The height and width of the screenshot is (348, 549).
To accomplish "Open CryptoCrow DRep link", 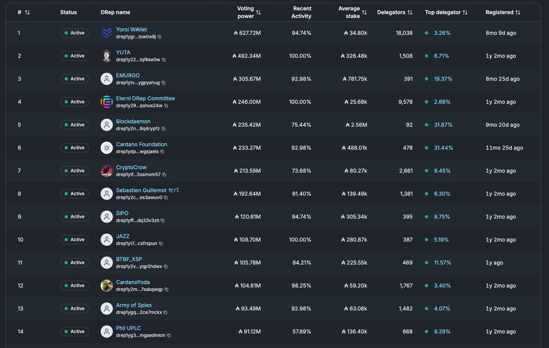I will coord(131,167).
